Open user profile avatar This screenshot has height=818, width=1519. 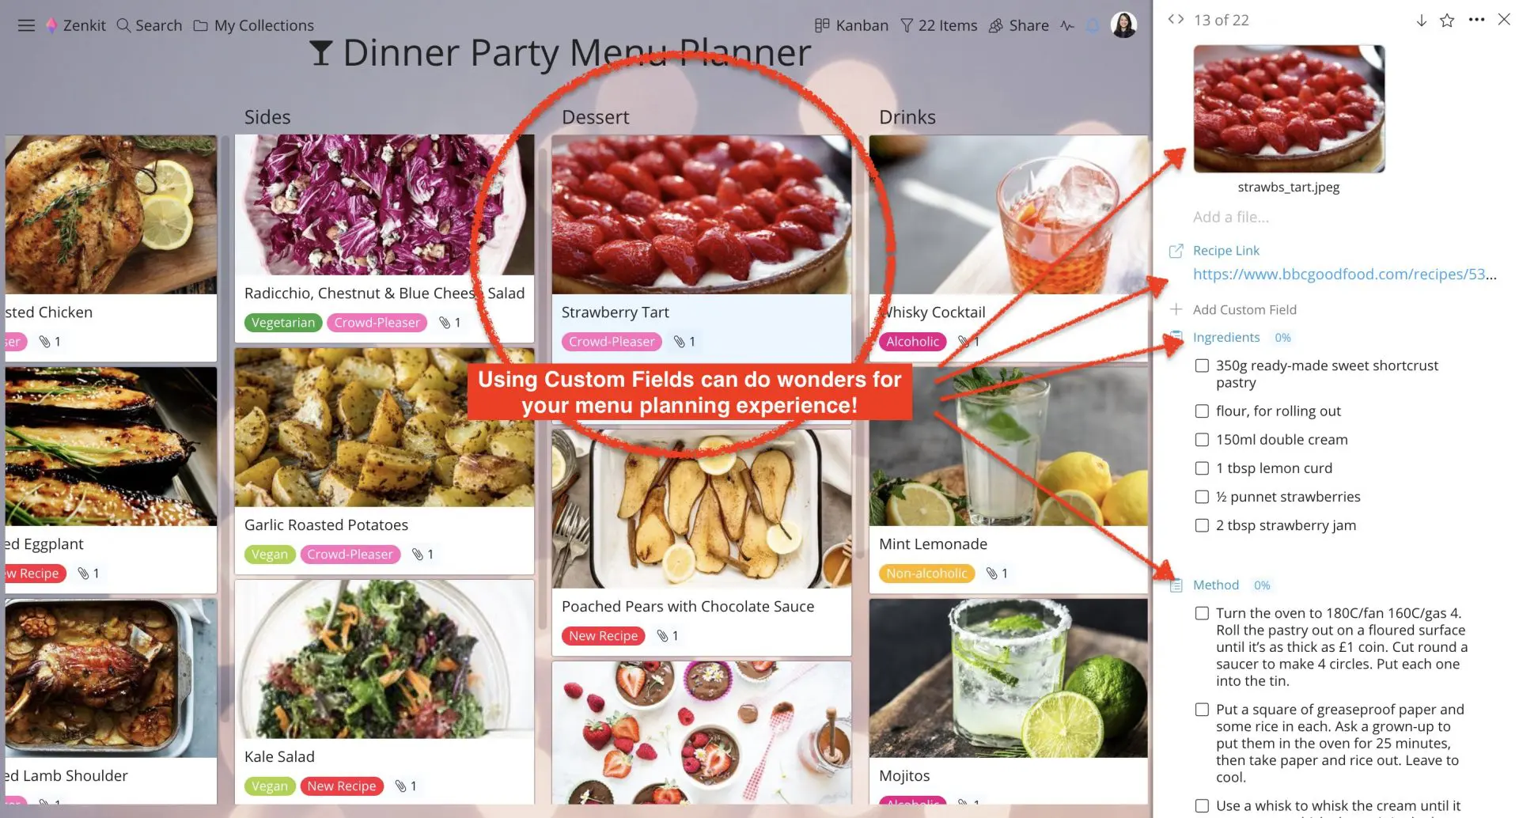pos(1123,25)
